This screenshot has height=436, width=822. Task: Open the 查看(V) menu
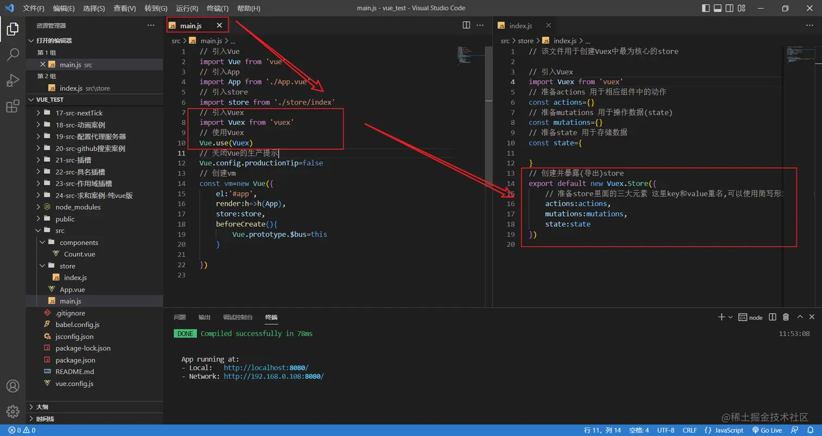[x=125, y=8]
